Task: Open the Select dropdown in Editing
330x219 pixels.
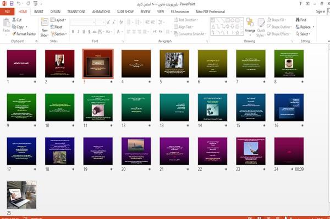Action: (303, 34)
